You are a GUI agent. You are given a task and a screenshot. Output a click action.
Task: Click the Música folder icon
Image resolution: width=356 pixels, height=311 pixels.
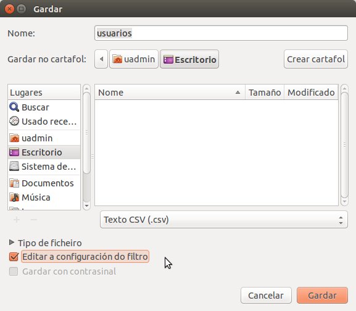(x=14, y=197)
